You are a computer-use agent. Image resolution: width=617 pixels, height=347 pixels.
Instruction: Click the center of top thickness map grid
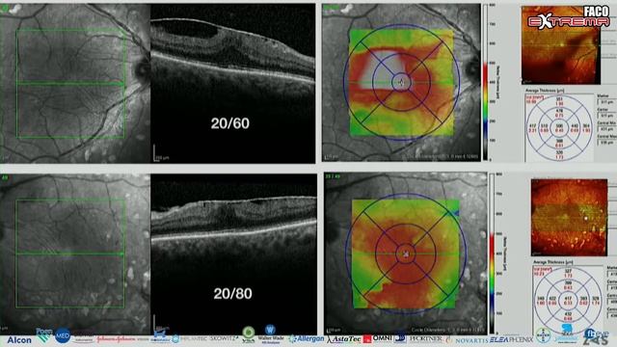pos(402,83)
